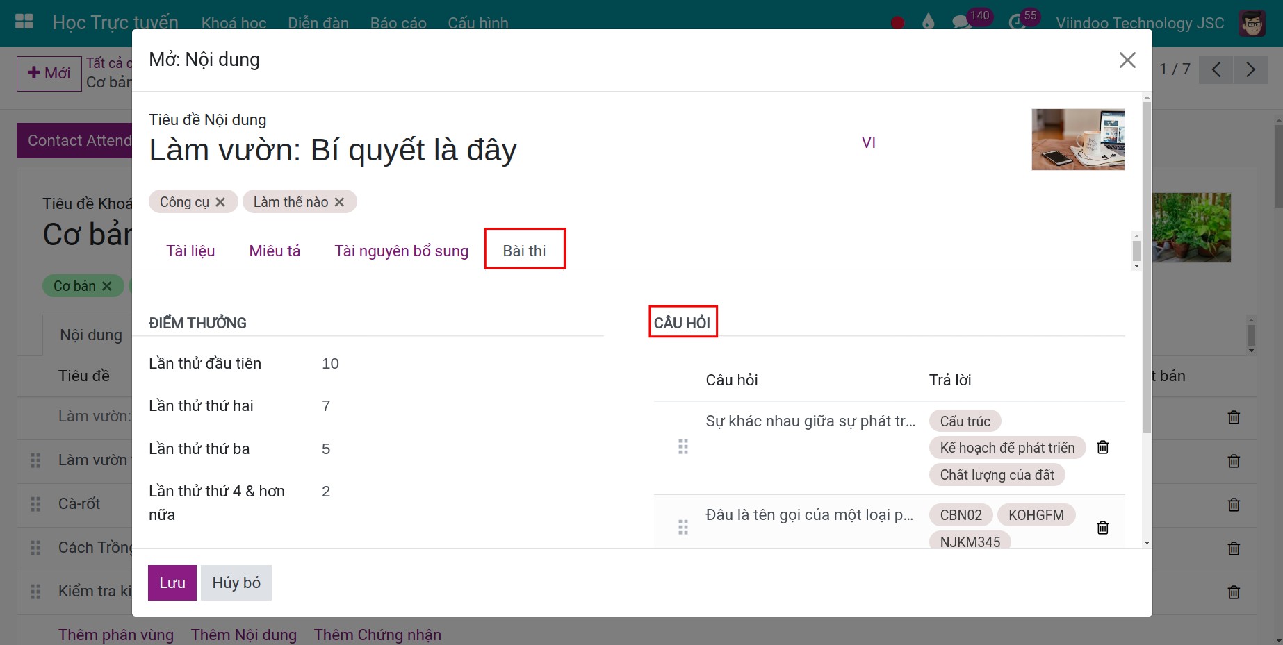Click the coffee laptop content thumbnail
Screen dimensions: 1283x645
pos(1078,140)
